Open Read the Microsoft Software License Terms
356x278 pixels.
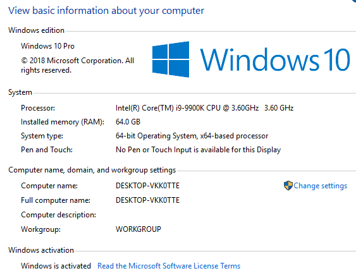tap(169, 266)
